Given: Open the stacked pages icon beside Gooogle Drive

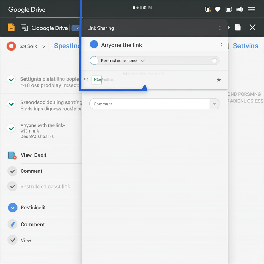Looking at the screenshot, I should point(24,28).
